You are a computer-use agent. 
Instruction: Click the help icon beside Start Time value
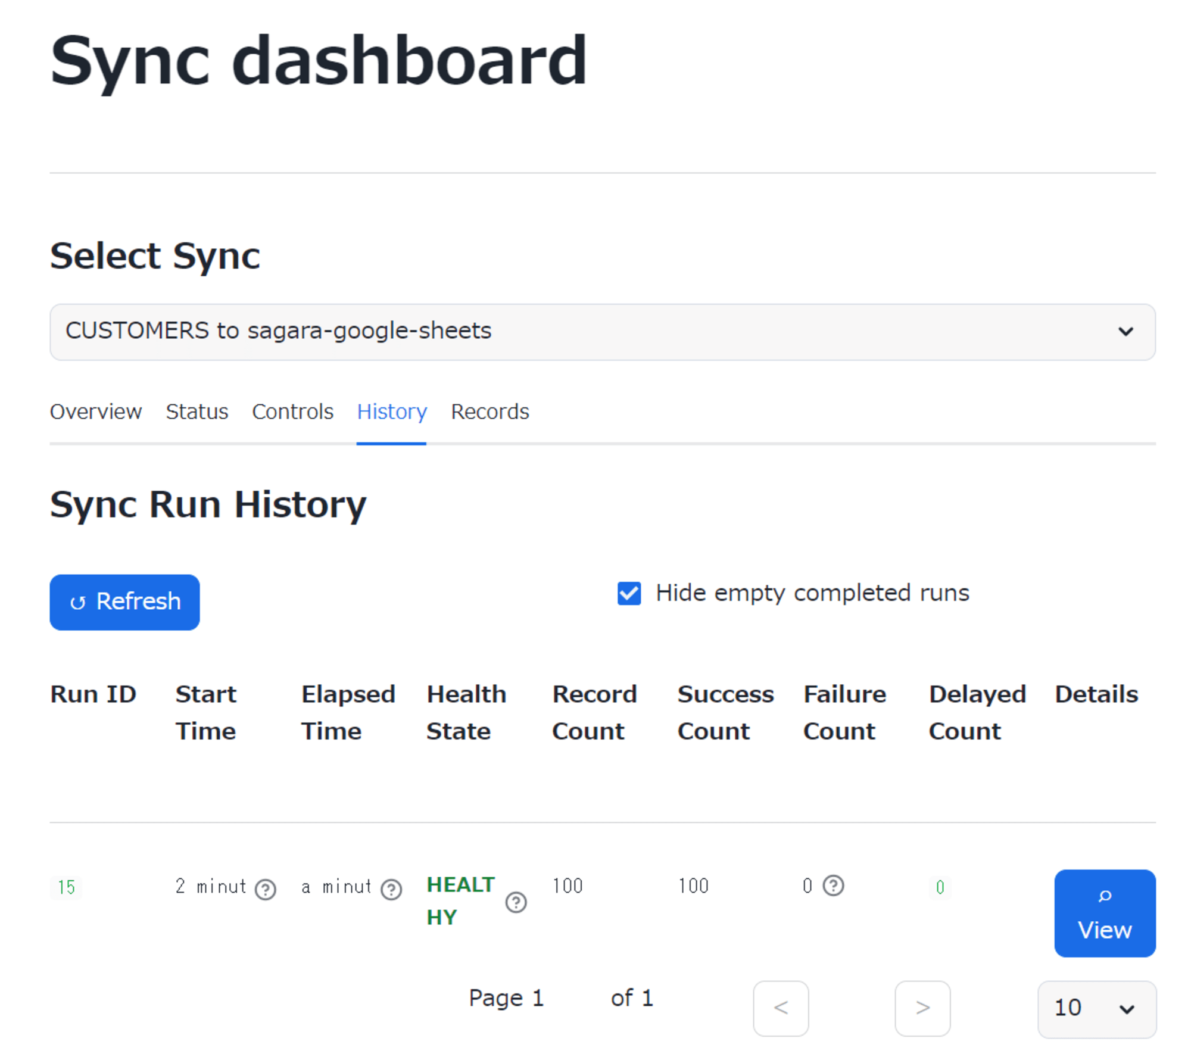click(x=265, y=889)
